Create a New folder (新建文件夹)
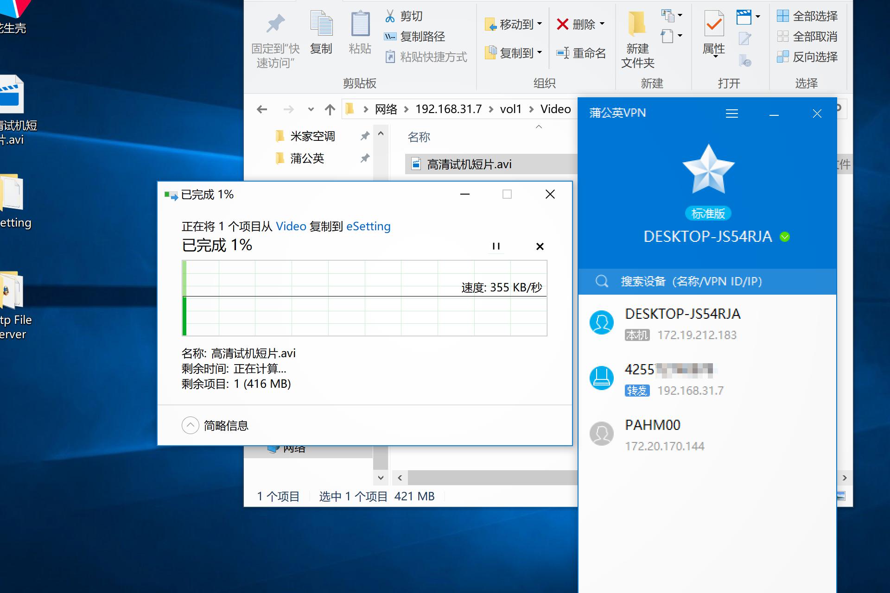Viewport: 890px width, 593px height. click(x=637, y=40)
